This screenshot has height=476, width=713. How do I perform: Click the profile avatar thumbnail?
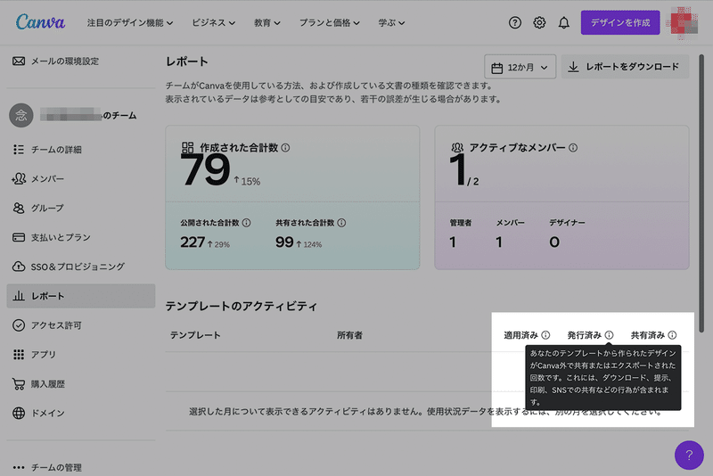tap(684, 22)
